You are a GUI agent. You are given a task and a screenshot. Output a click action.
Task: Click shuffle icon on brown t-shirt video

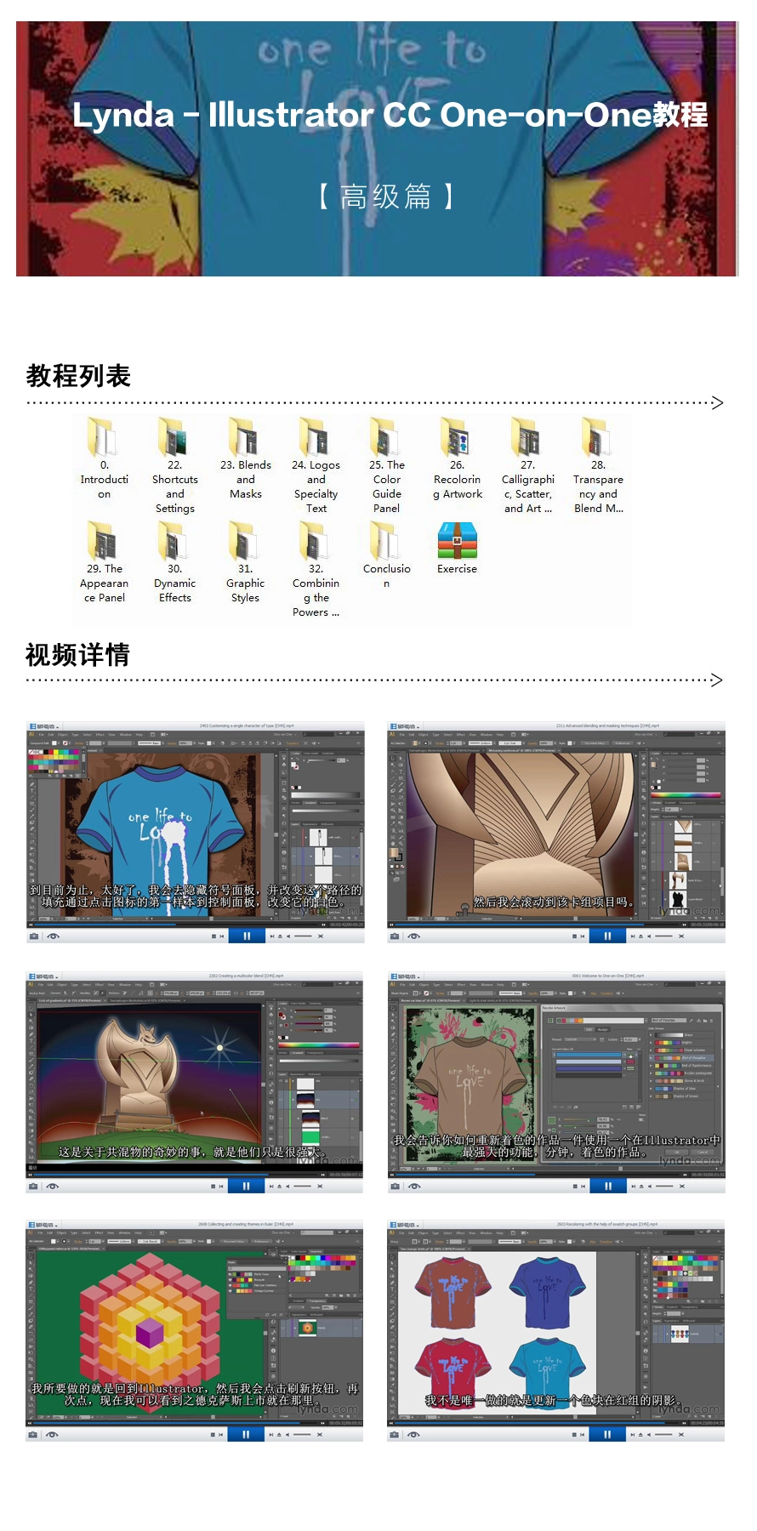click(x=682, y=1186)
